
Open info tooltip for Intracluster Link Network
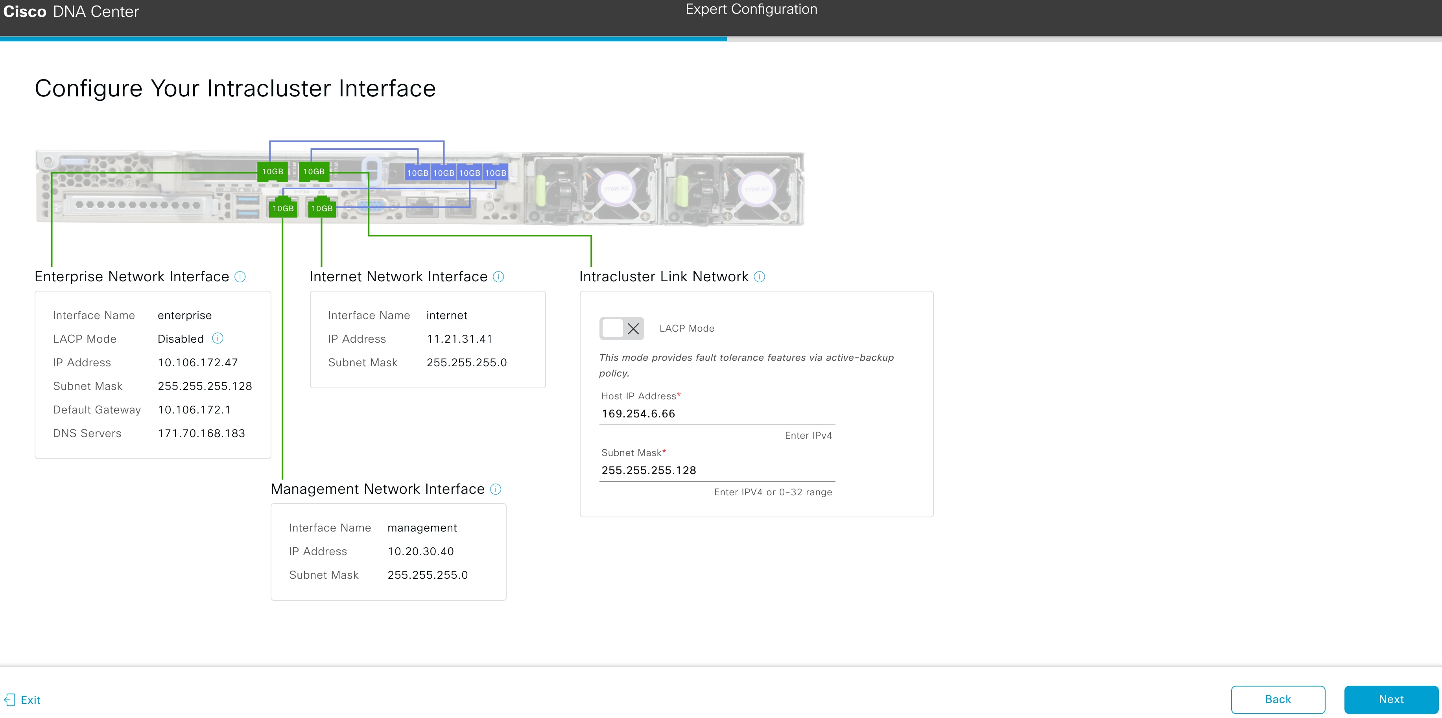coord(759,276)
